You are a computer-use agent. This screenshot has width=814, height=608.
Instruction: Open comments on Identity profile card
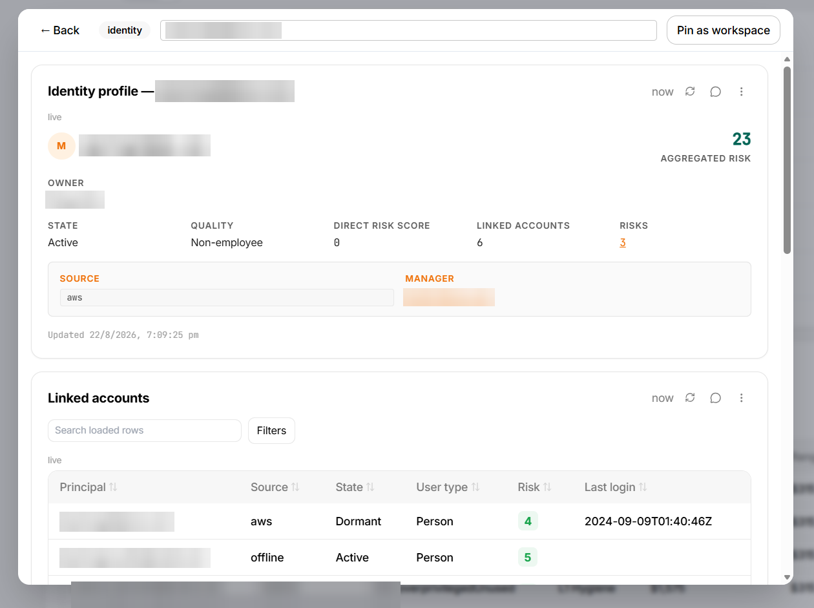(x=715, y=92)
